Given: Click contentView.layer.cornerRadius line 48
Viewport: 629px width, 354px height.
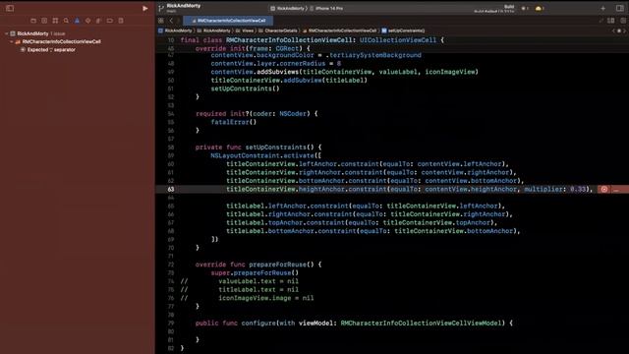Looking at the screenshot, I should point(276,64).
